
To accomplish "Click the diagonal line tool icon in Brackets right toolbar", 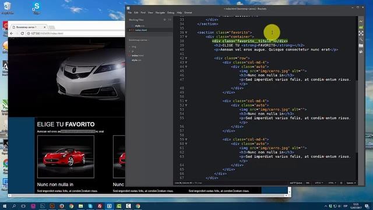I will 361,39.
